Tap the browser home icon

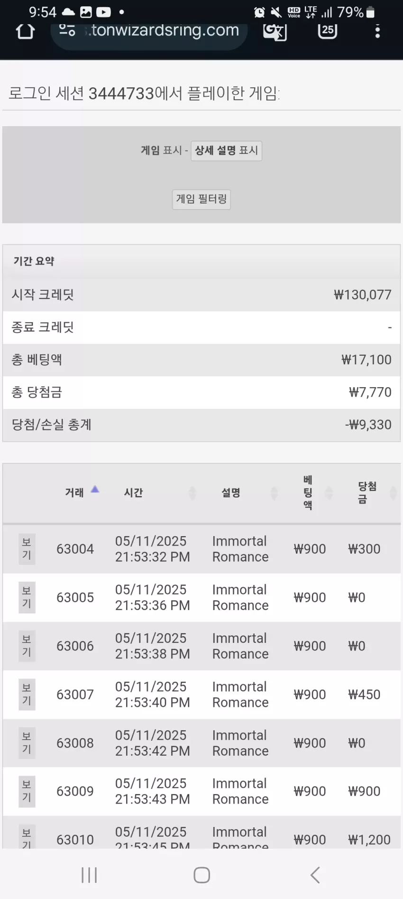25,31
